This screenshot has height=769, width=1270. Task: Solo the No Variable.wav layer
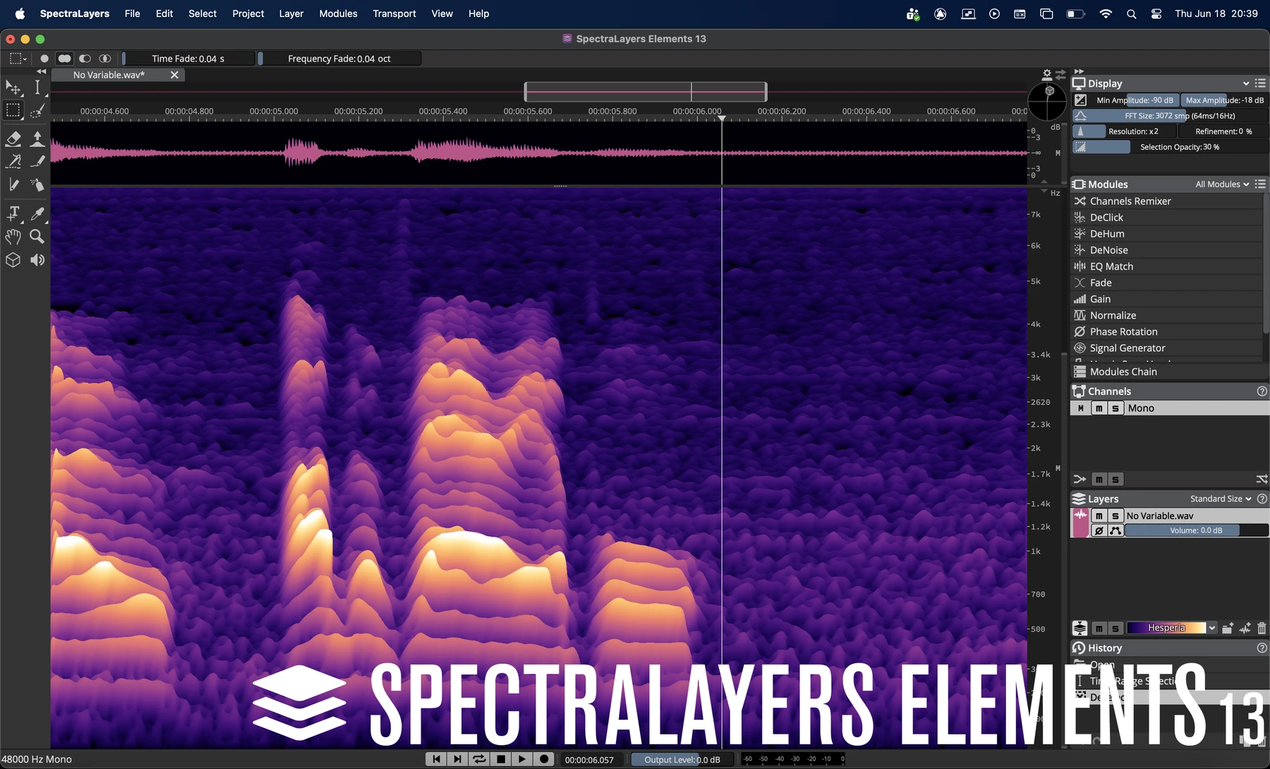1115,516
